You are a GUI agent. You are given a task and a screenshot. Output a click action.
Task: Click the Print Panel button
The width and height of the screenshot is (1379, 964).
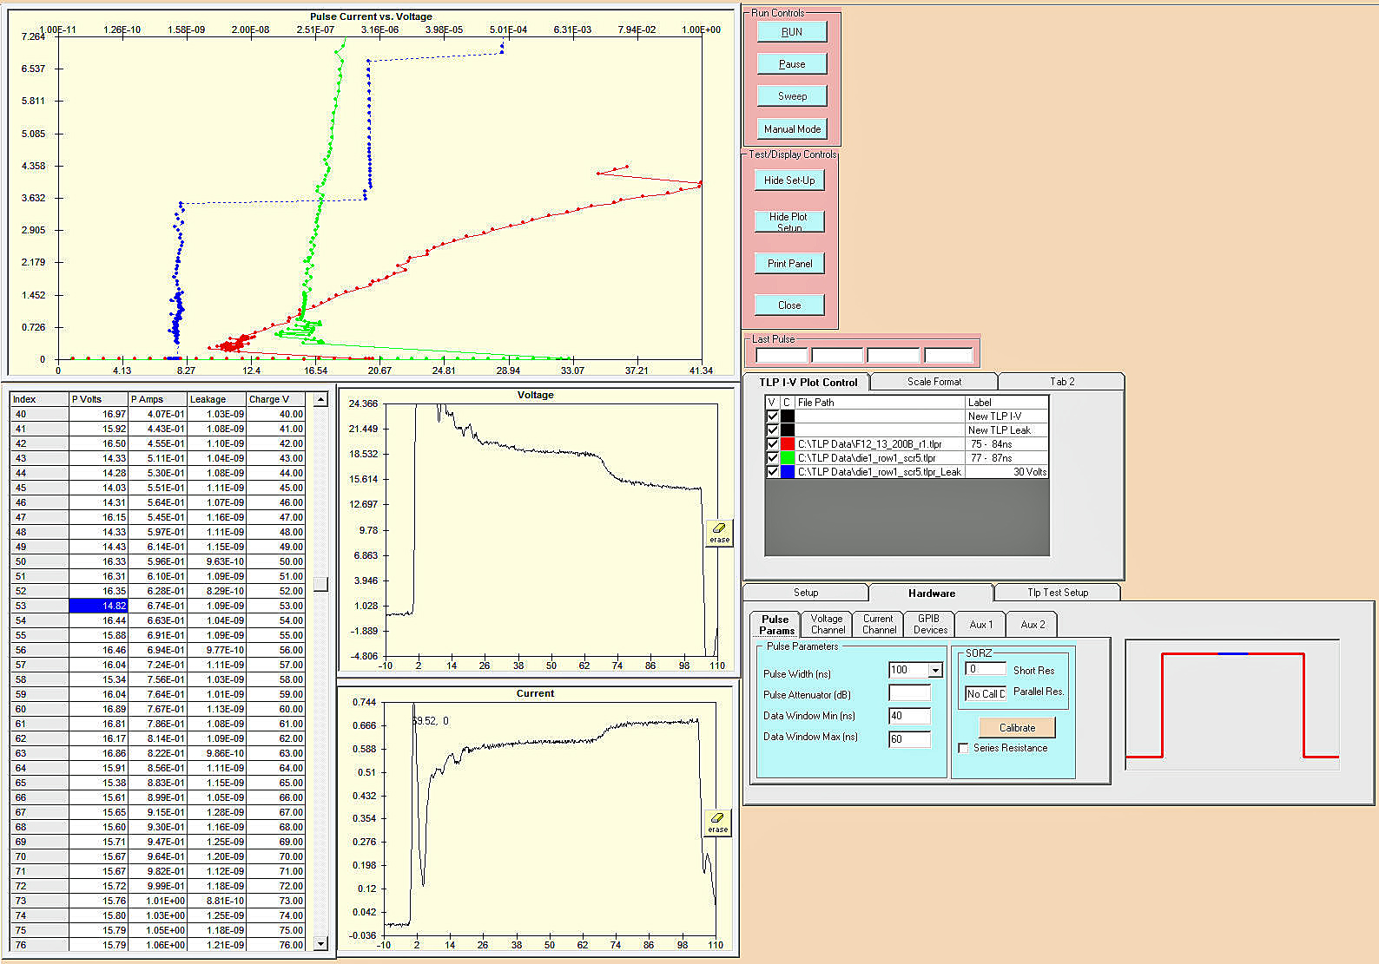point(789,264)
